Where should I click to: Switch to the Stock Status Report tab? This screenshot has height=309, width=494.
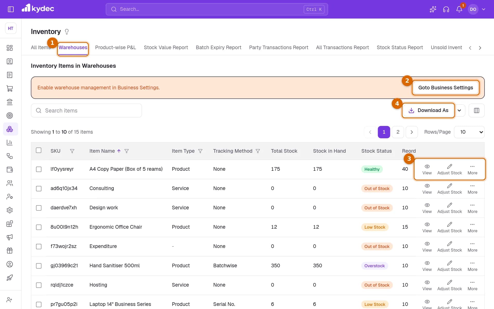tap(400, 47)
